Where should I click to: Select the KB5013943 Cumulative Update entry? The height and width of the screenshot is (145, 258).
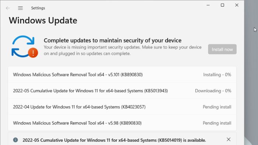point(122,91)
